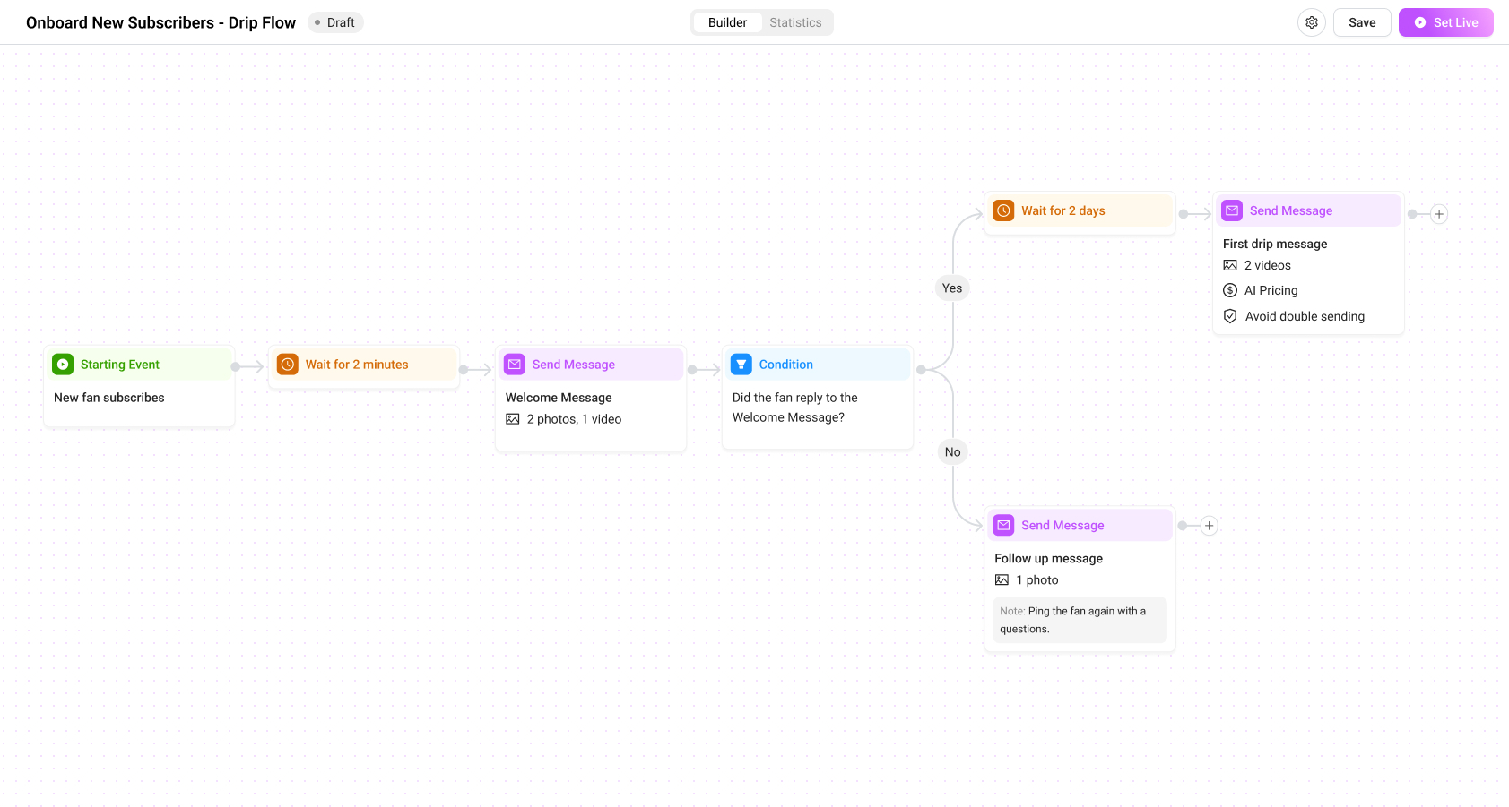Open the follow up message note text

pyautogui.click(x=1080, y=620)
